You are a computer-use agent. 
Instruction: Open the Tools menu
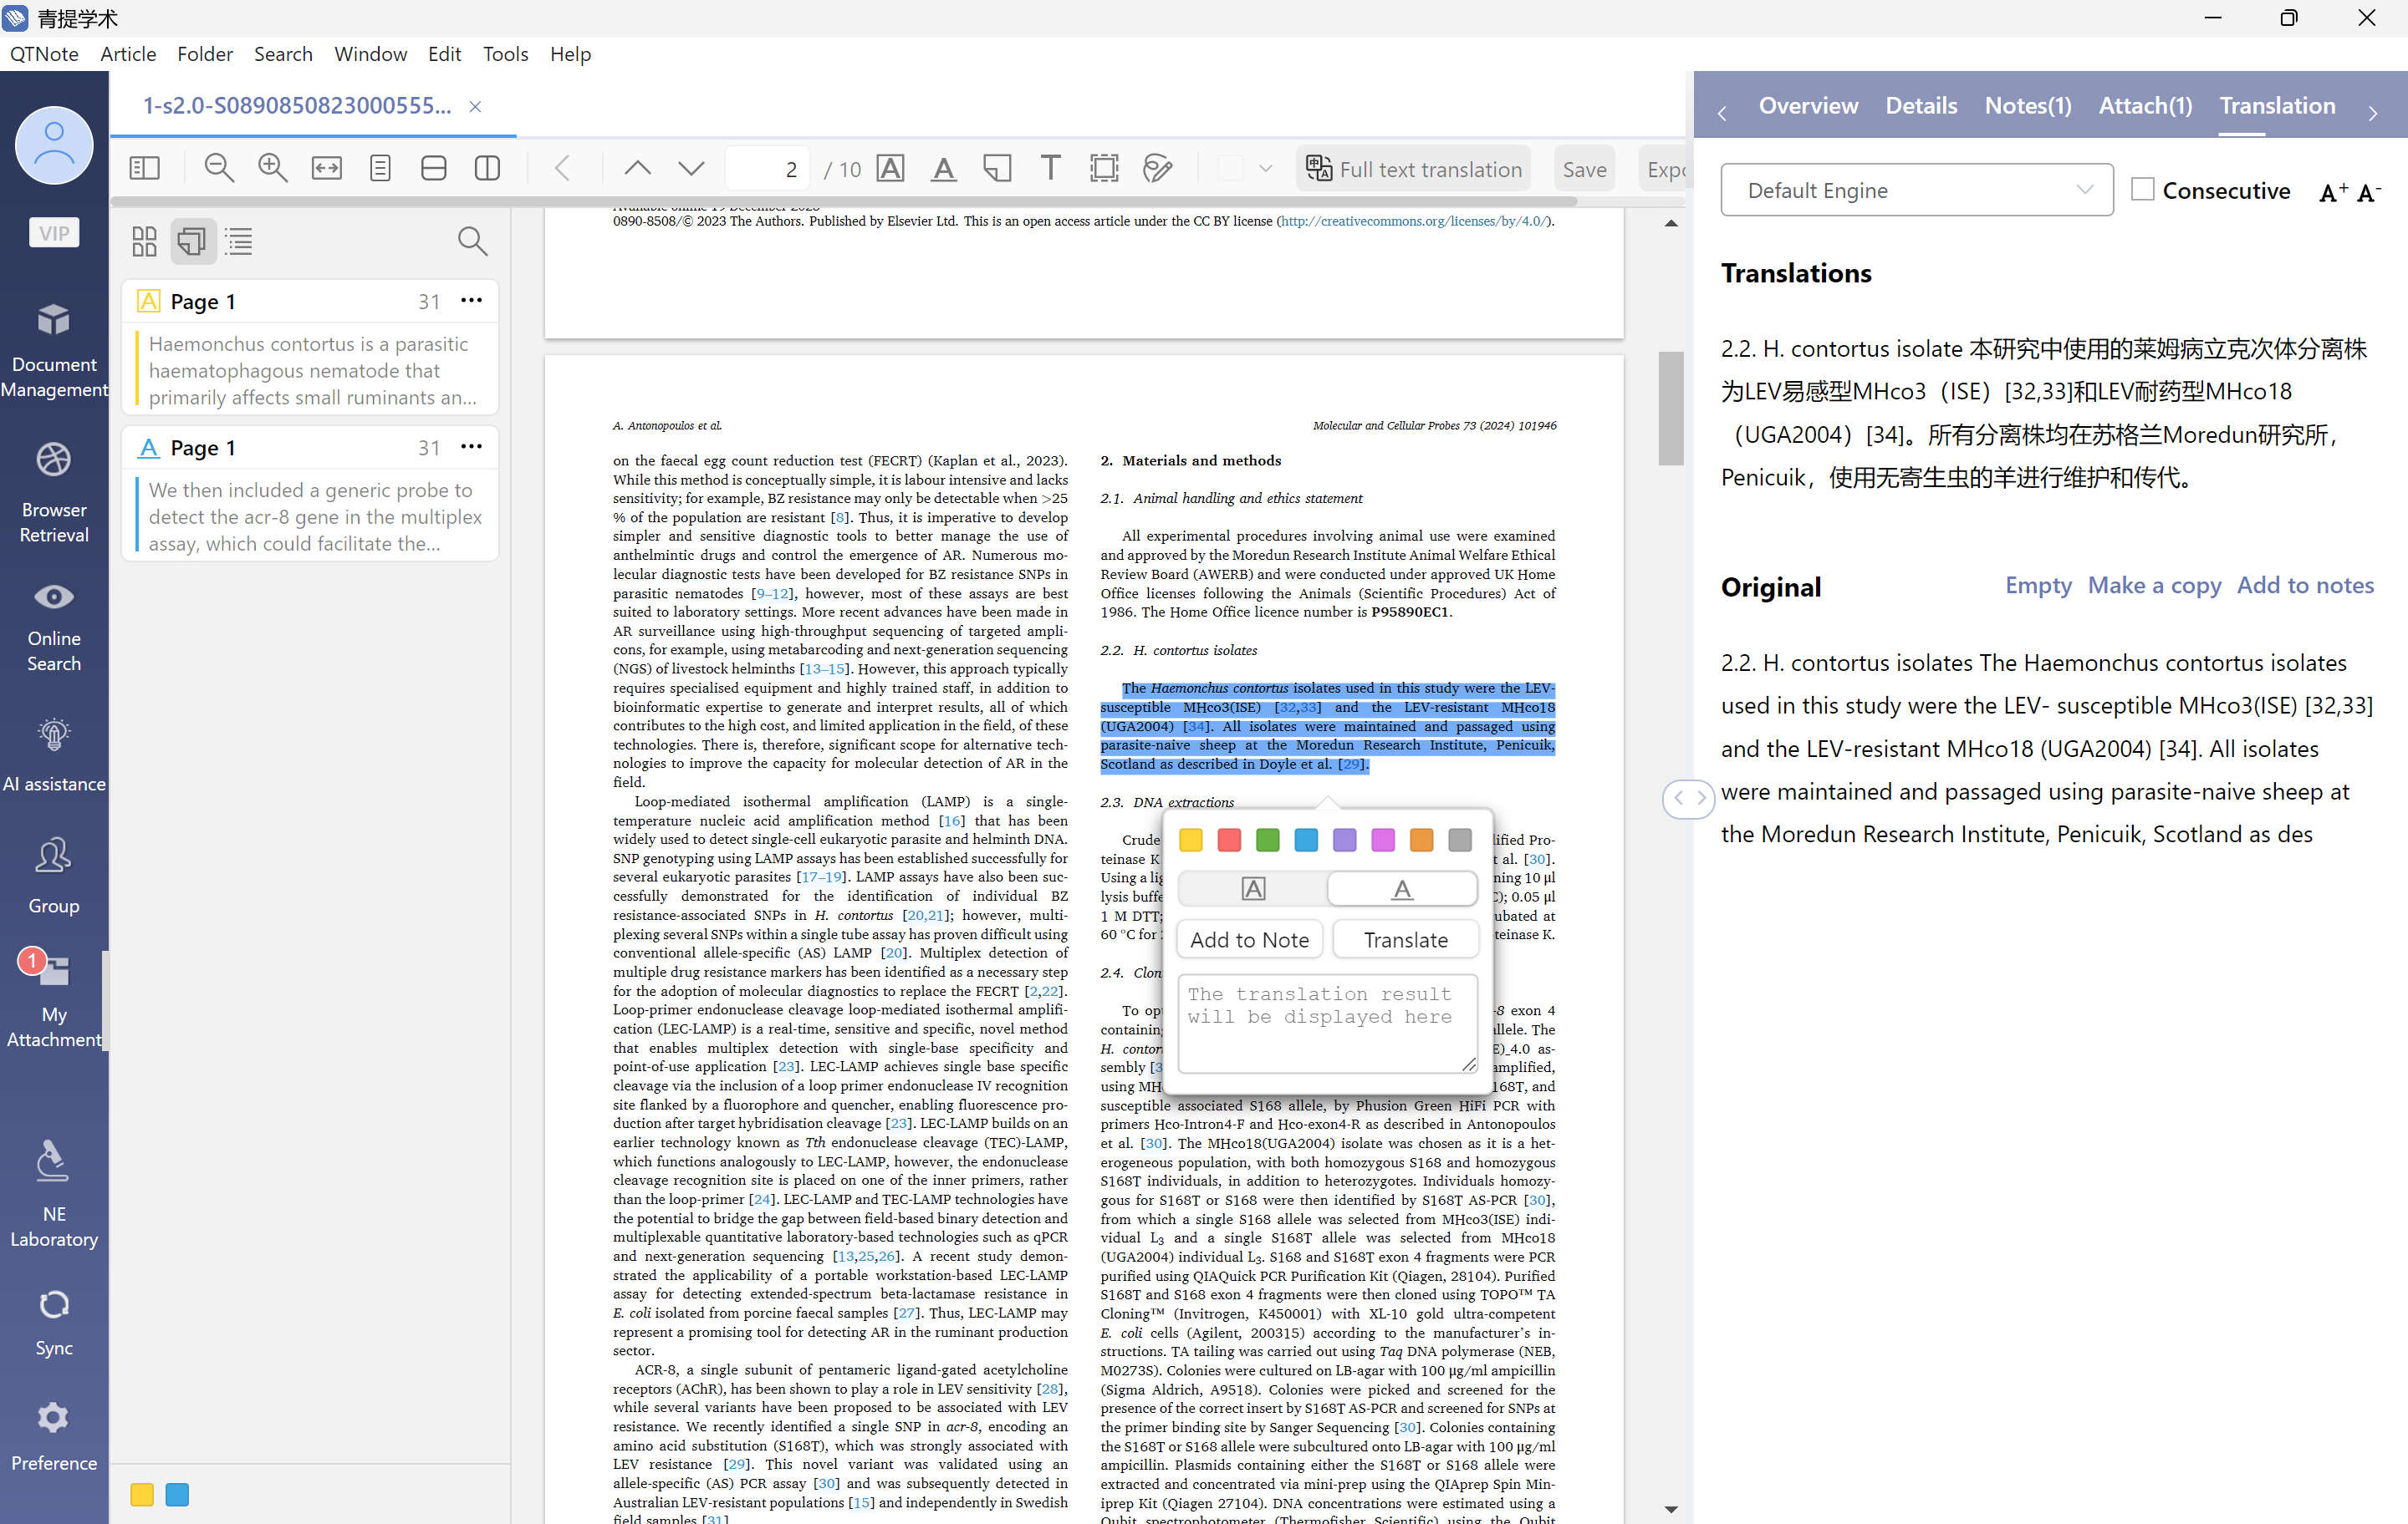click(505, 54)
